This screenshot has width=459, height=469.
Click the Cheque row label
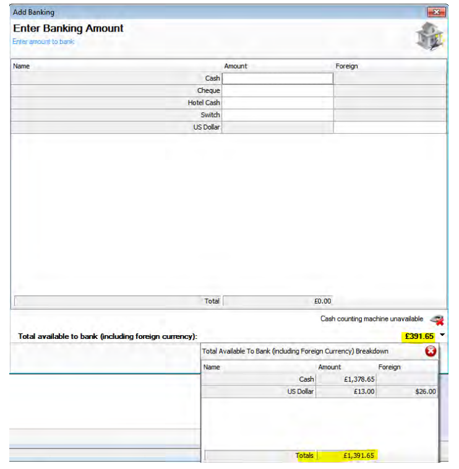tap(208, 90)
